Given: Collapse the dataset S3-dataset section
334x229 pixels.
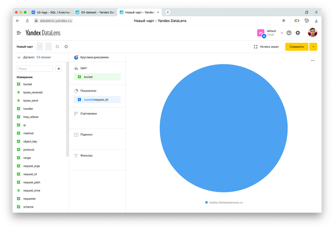Looking at the screenshot, I should coord(19,58).
